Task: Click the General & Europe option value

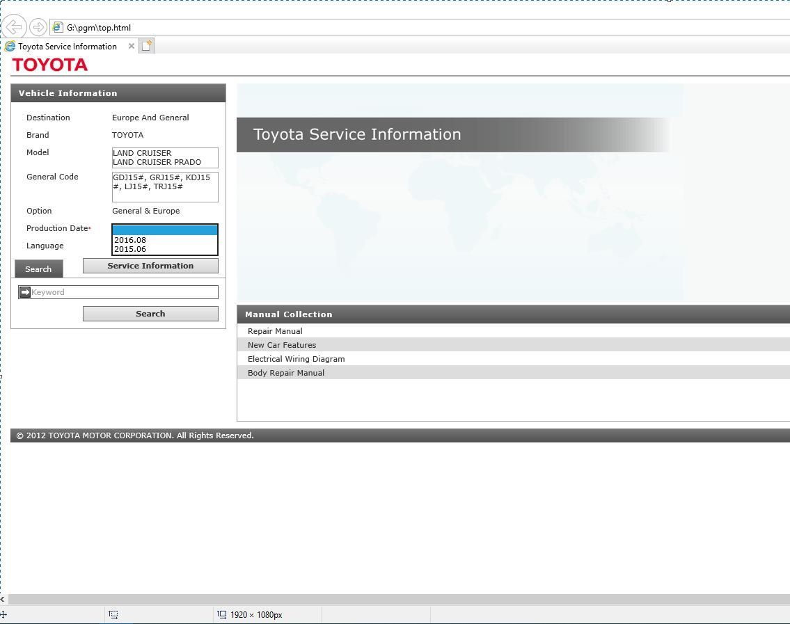Action: [145, 211]
